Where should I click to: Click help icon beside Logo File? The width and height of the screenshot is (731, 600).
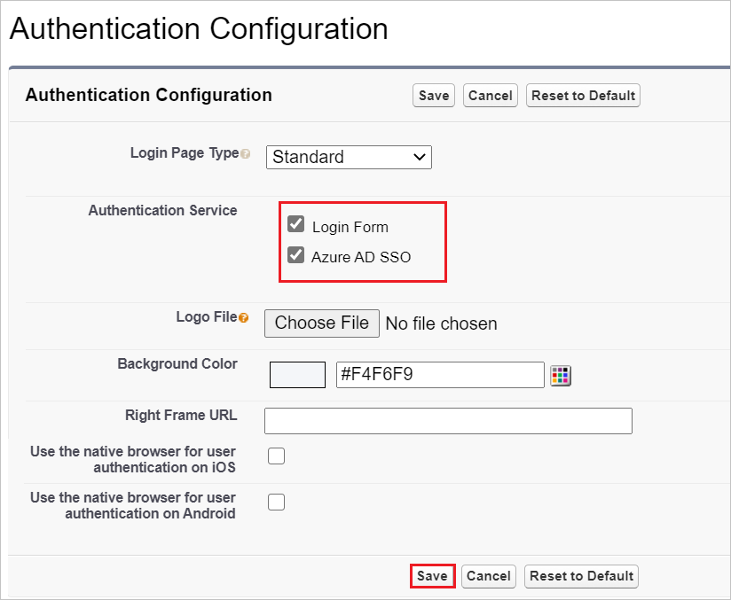coord(243,317)
